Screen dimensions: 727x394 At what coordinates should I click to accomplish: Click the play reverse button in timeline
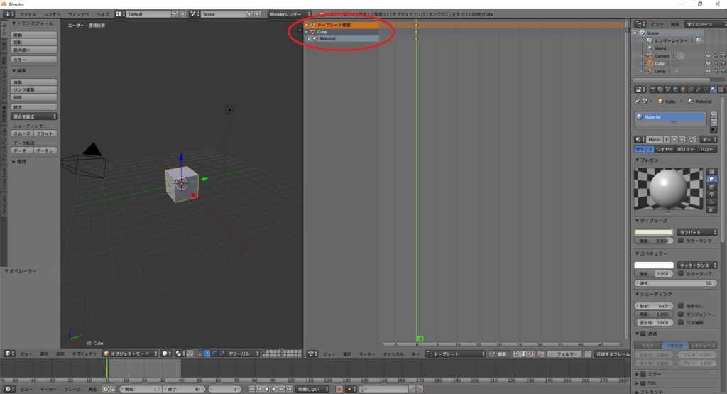click(x=267, y=389)
